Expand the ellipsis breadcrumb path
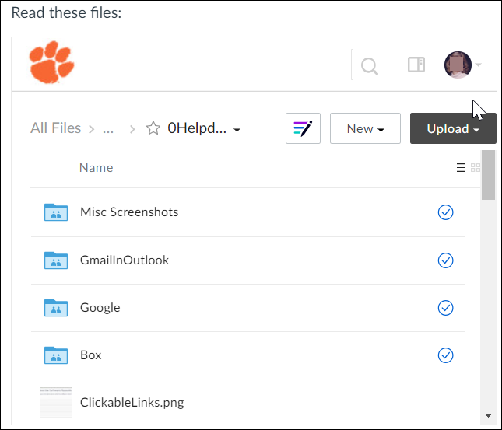The image size is (502, 430). coord(108,130)
